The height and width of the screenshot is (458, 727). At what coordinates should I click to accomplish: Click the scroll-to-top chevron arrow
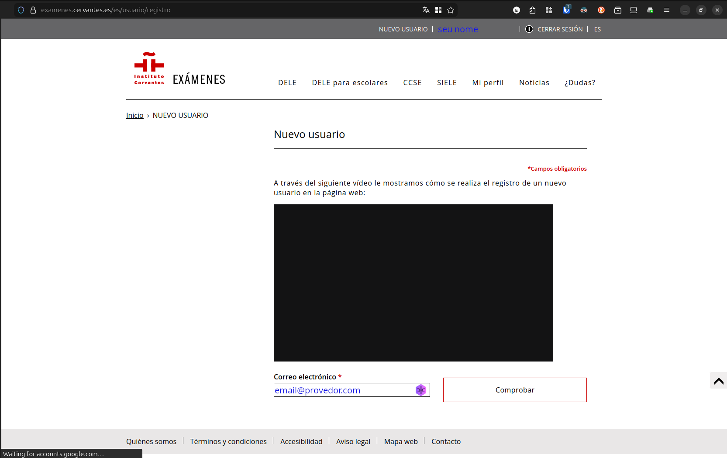(x=718, y=381)
